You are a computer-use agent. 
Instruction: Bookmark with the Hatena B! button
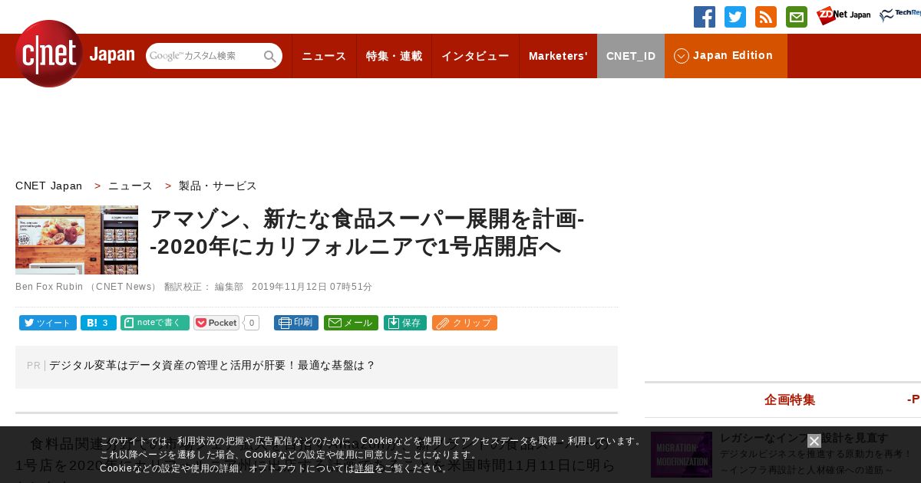pos(98,323)
